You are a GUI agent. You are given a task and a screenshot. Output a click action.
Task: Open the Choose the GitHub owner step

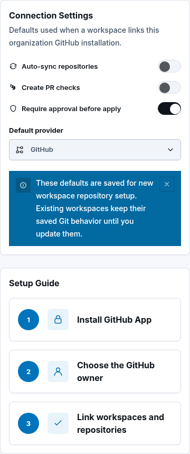[95, 371]
